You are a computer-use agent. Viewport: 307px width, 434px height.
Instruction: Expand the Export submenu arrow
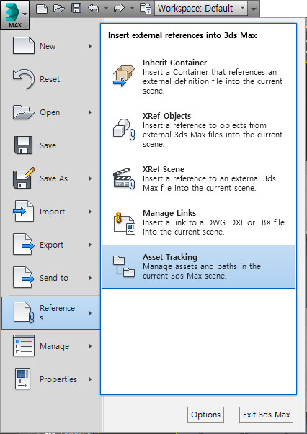90,245
